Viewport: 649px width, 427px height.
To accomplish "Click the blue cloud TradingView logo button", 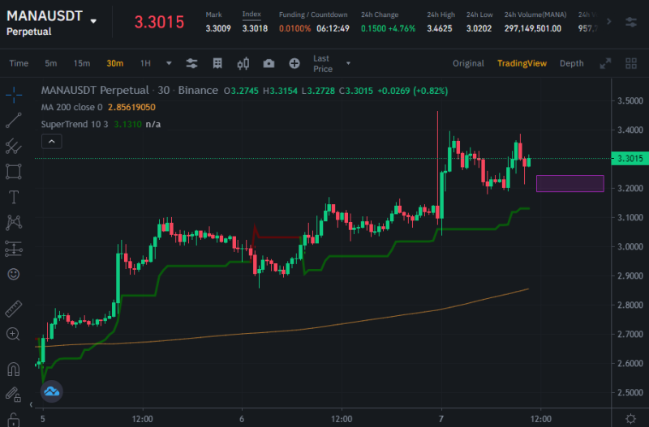I will (x=52, y=391).
